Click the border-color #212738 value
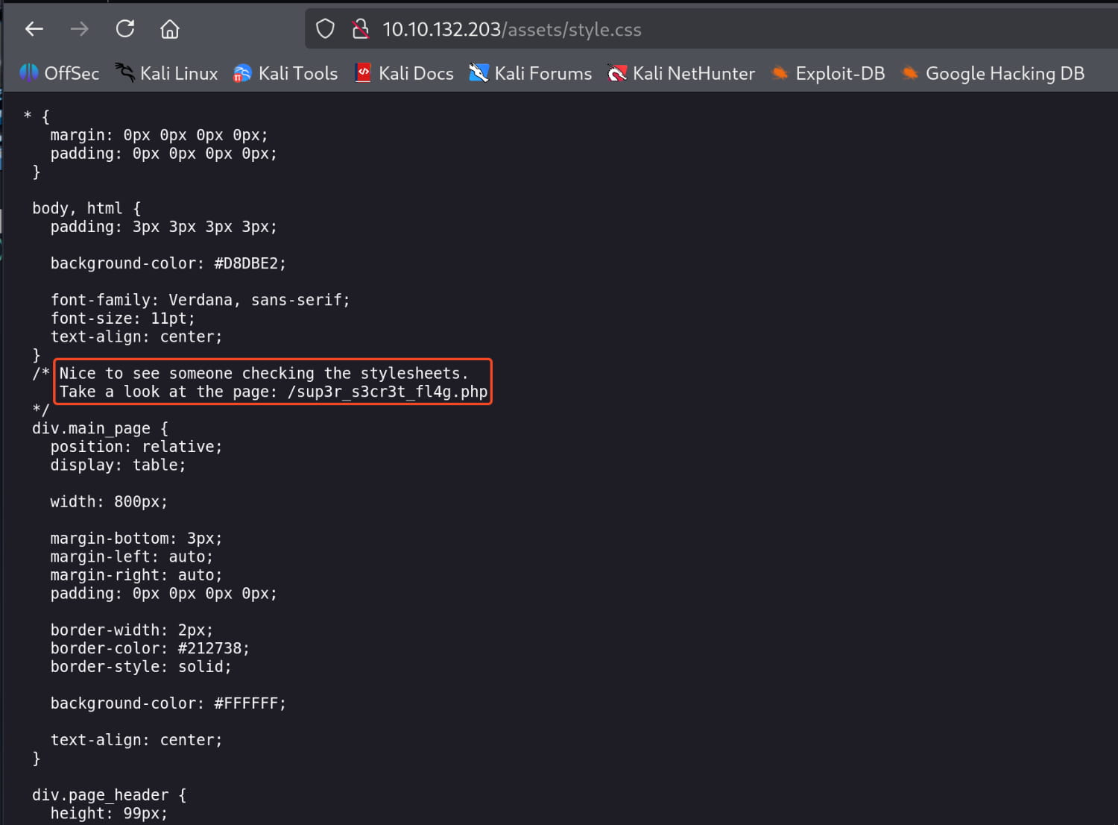 click(x=212, y=648)
